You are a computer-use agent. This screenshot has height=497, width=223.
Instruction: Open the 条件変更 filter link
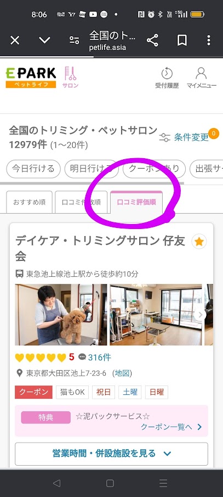[184, 137]
